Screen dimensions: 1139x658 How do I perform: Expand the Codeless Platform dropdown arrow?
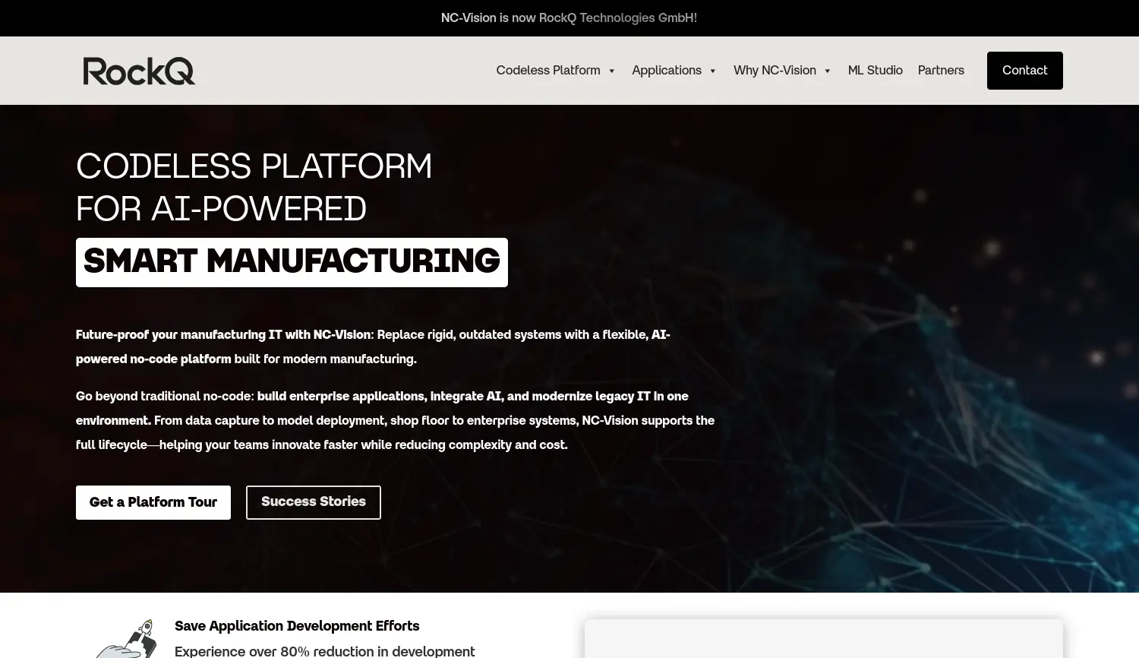(611, 71)
